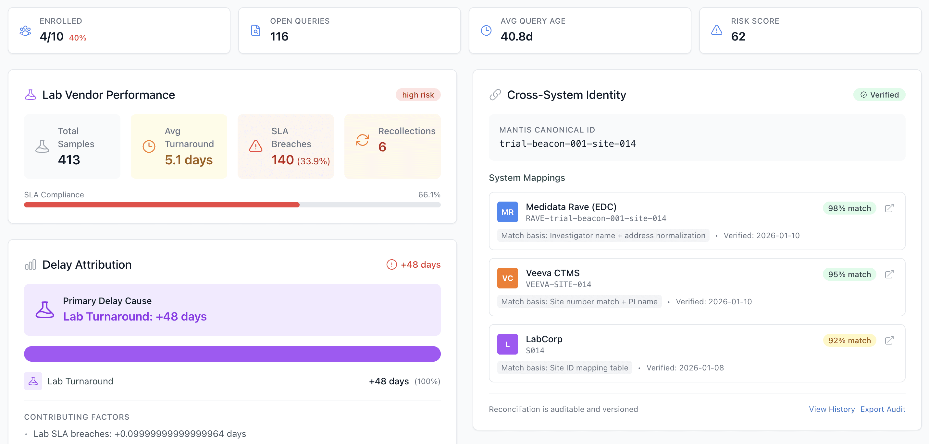Click the Delay Attribution bar chart icon

click(30, 265)
